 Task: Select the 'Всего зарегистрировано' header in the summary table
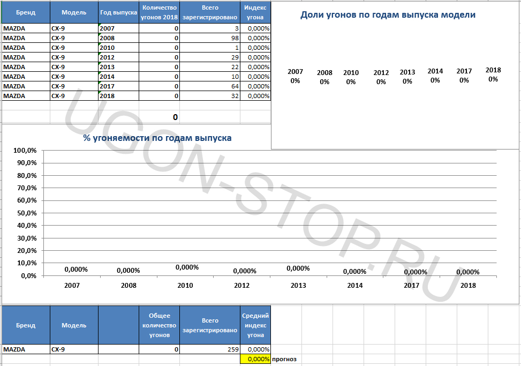210,325
